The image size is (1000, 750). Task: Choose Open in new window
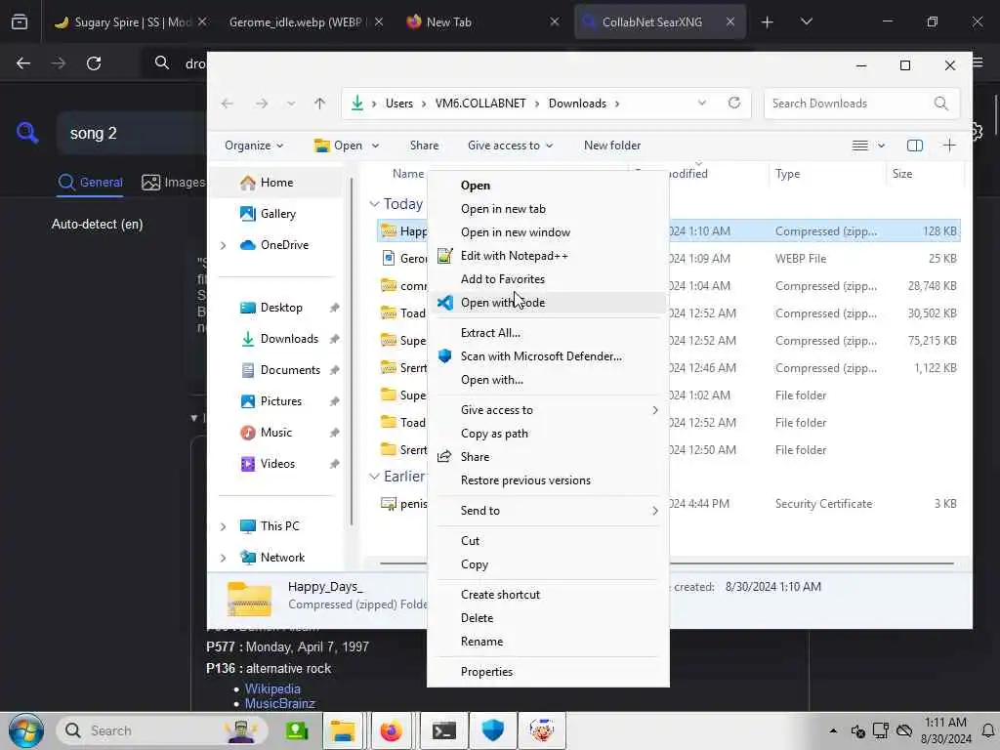click(x=516, y=232)
